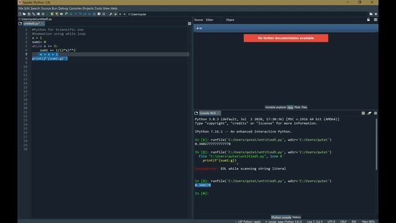Viewport: 396px width, 223px height.
Task: Open Help pane options hamburger menu
Action: point(376,19)
